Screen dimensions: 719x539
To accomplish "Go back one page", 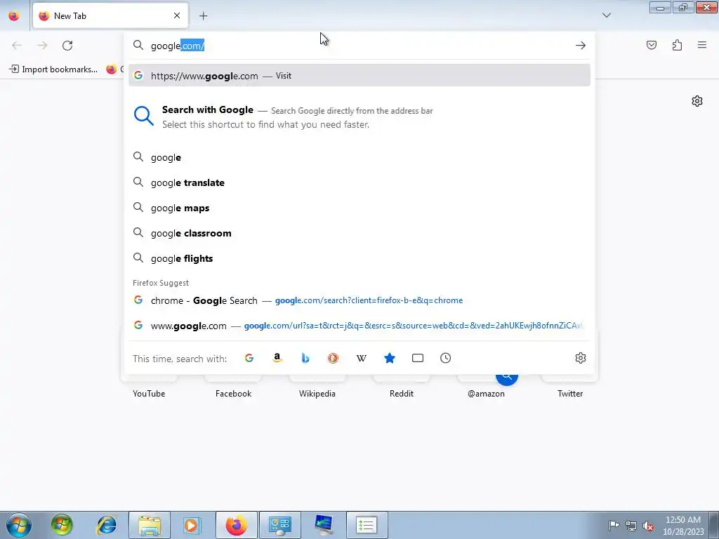I will (x=17, y=46).
